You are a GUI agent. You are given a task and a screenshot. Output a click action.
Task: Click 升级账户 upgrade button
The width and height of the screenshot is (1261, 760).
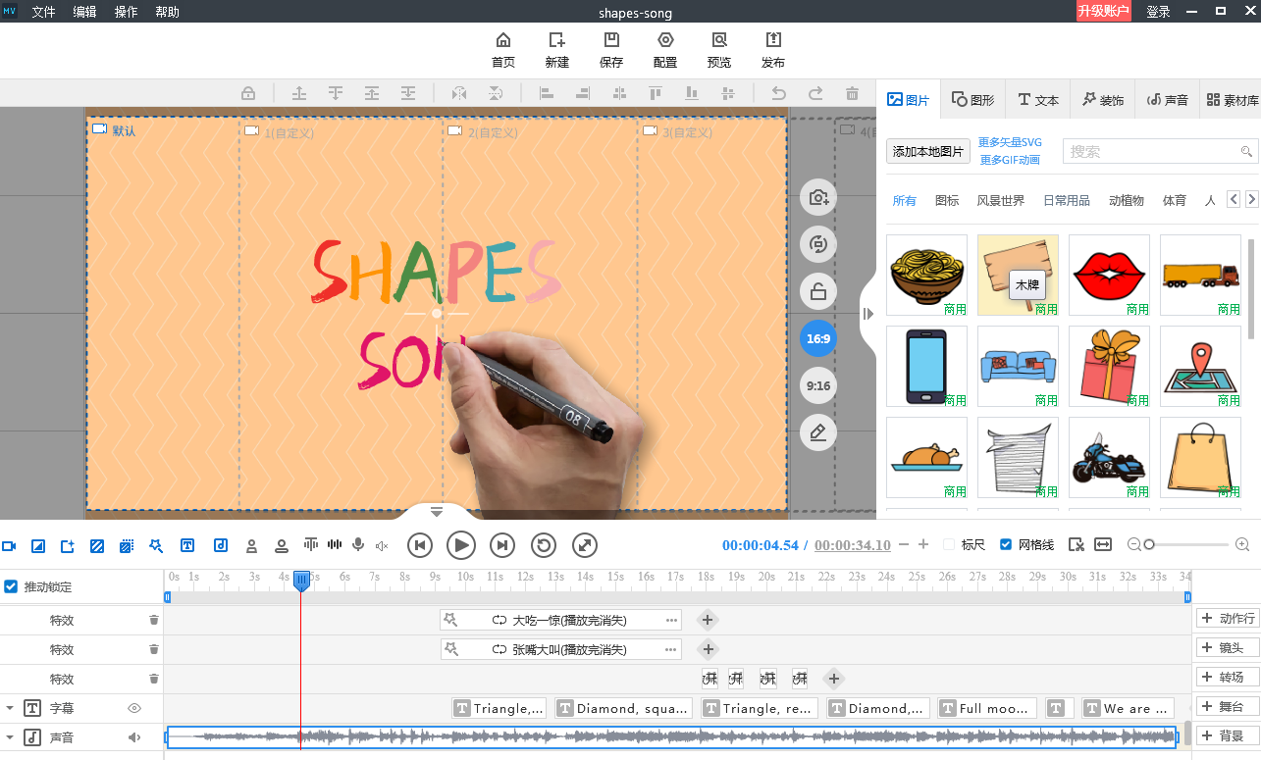click(x=1103, y=12)
